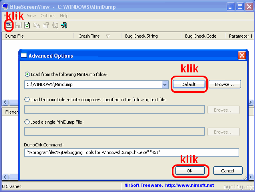Select Load a single MiniDump File option
The height and width of the screenshot is (192, 255).
click(x=27, y=122)
